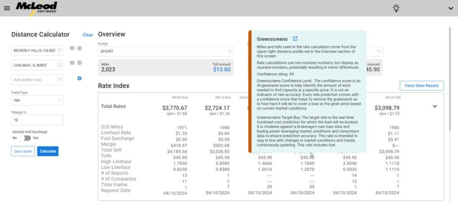Click search icon in right profile field
Screen dimensions: 458x204
pos(379,51)
